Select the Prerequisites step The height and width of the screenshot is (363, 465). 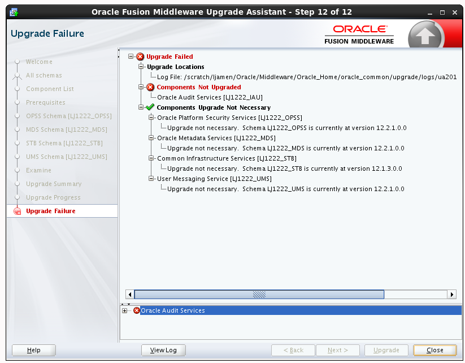point(46,102)
